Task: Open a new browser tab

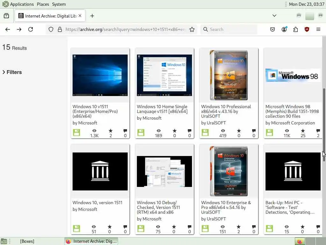Action: pyautogui.click(x=92, y=16)
